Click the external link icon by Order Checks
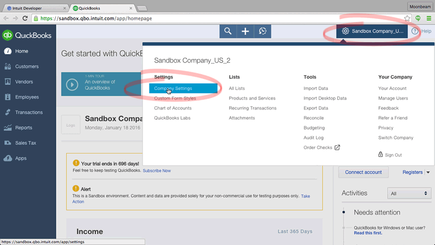This screenshot has width=435, height=245. point(337,148)
